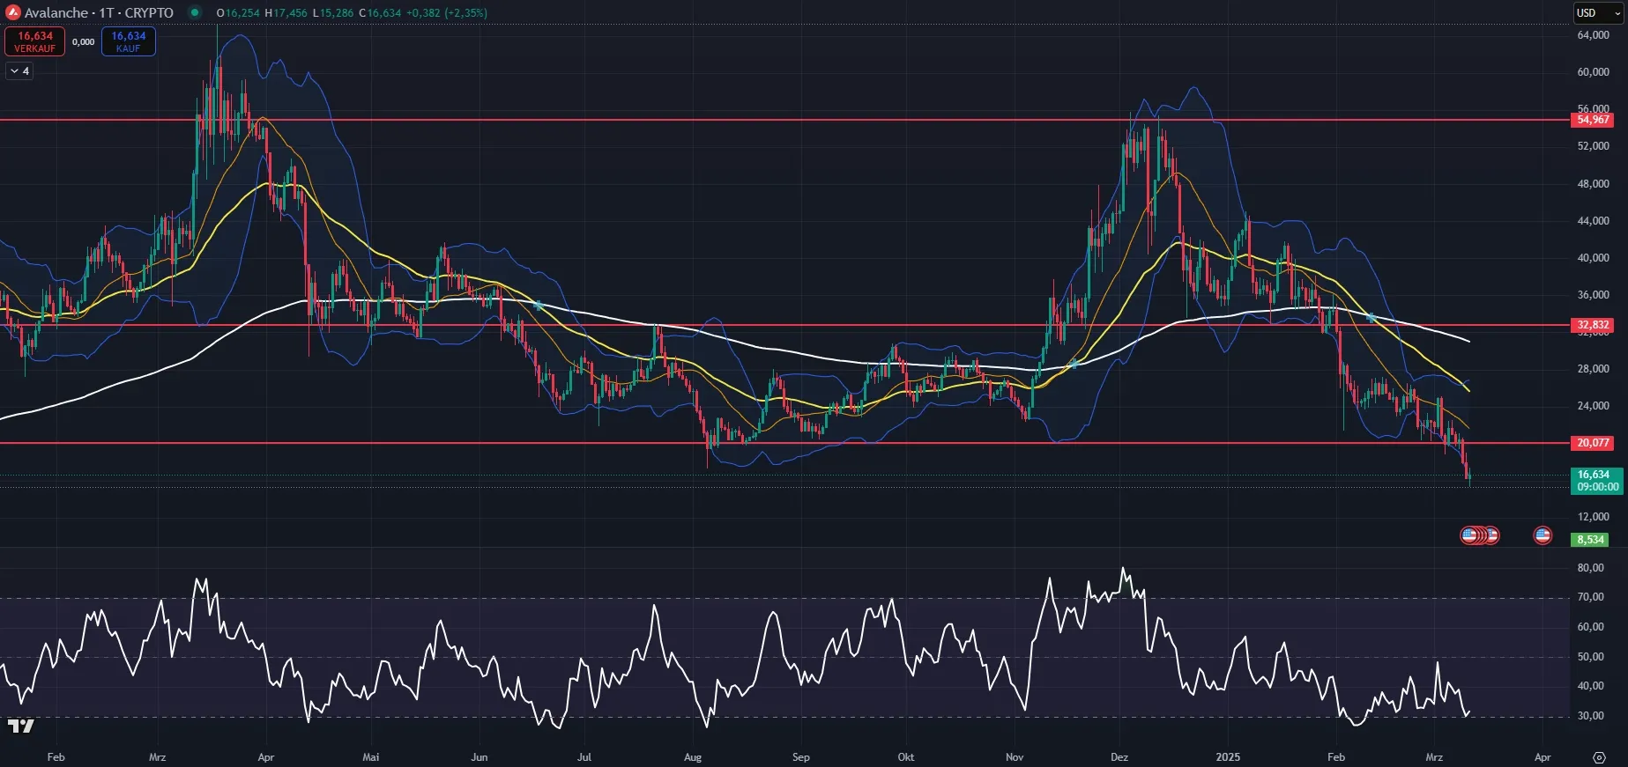This screenshot has width=1628, height=767.
Task: Click the 80,00 RSI scale label
Action: (x=1591, y=568)
